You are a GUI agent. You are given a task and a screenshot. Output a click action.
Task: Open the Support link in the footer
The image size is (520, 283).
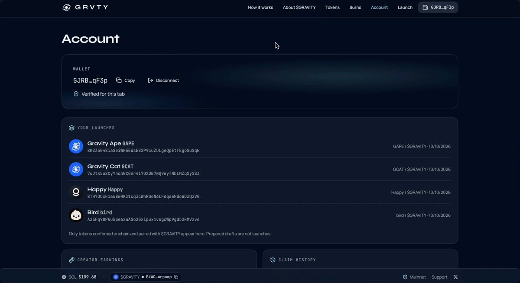pyautogui.click(x=439, y=277)
